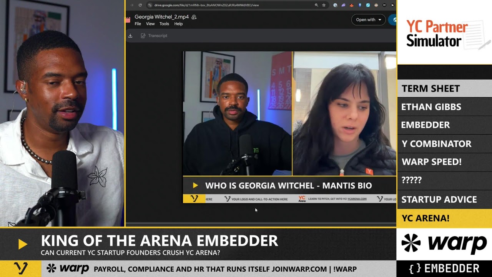Click the Georgia Witchel_2.mp4 file title
Image resolution: width=492 pixels, height=277 pixels.
pyautogui.click(x=161, y=17)
